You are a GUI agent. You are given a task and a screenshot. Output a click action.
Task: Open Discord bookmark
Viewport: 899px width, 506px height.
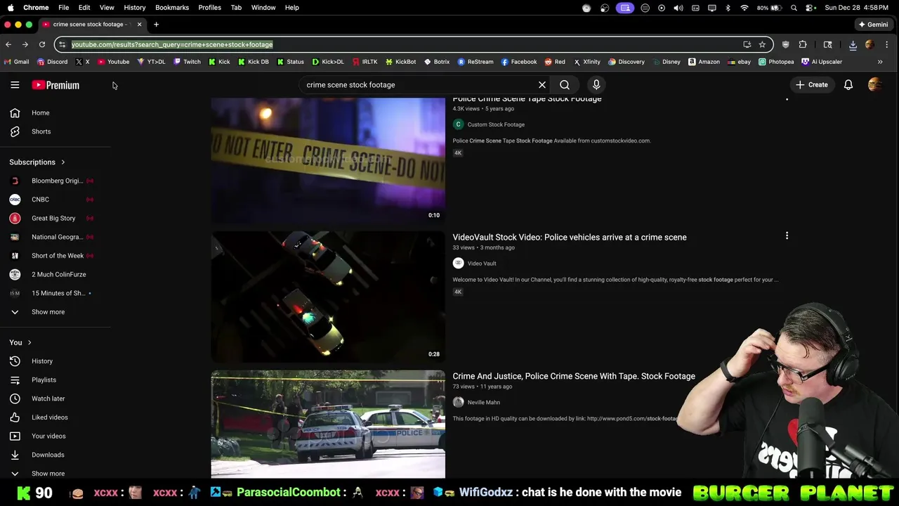tap(52, 62)
